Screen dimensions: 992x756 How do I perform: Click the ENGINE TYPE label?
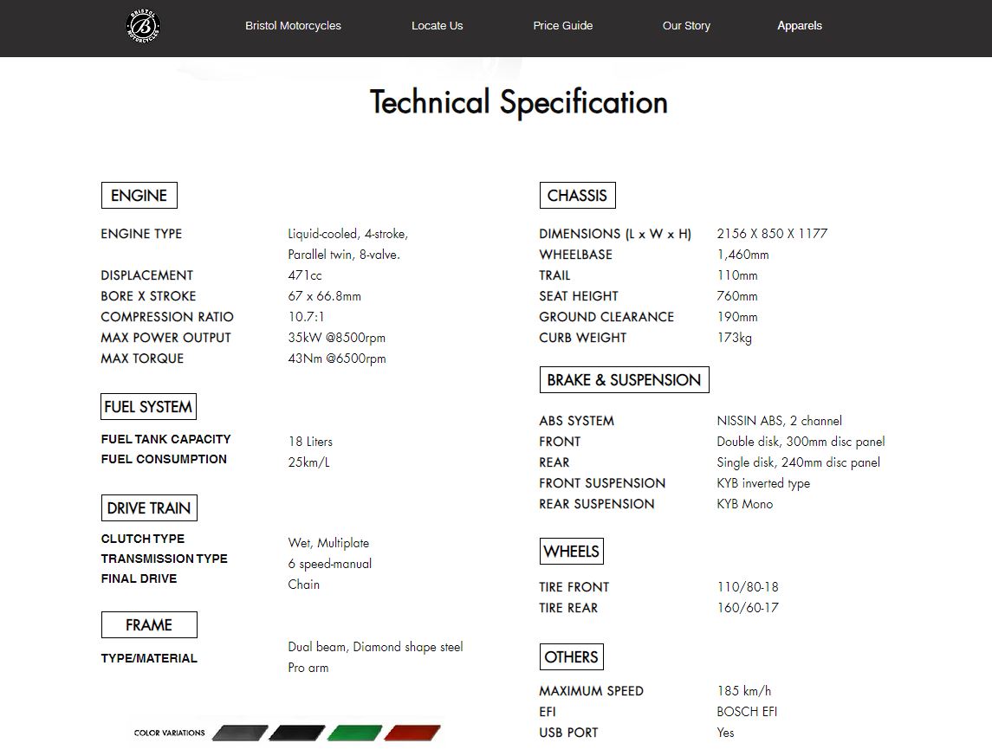(142, 234)
